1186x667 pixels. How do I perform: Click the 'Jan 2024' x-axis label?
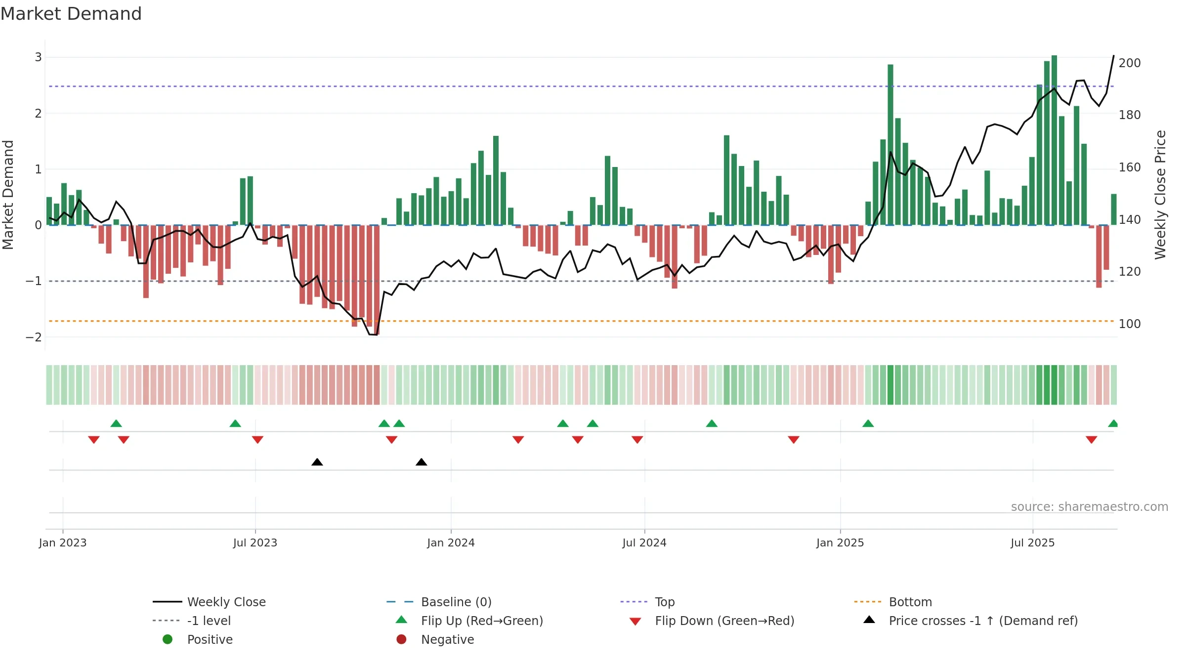click(451, 542)
